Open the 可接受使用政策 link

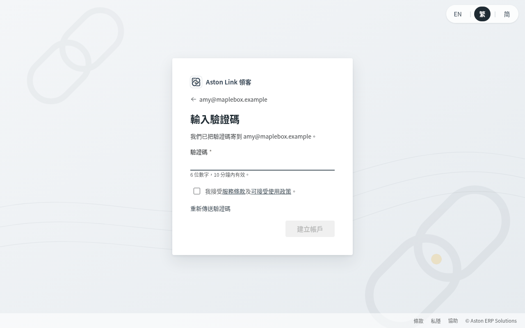[271, 191]
